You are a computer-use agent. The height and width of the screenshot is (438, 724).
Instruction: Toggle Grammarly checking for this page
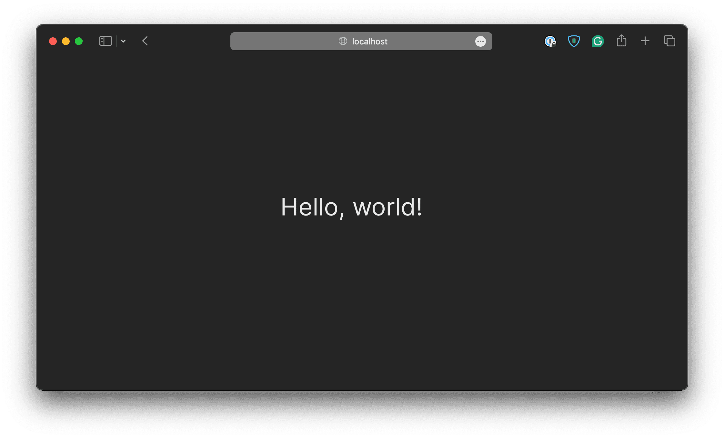pos(597,41)
